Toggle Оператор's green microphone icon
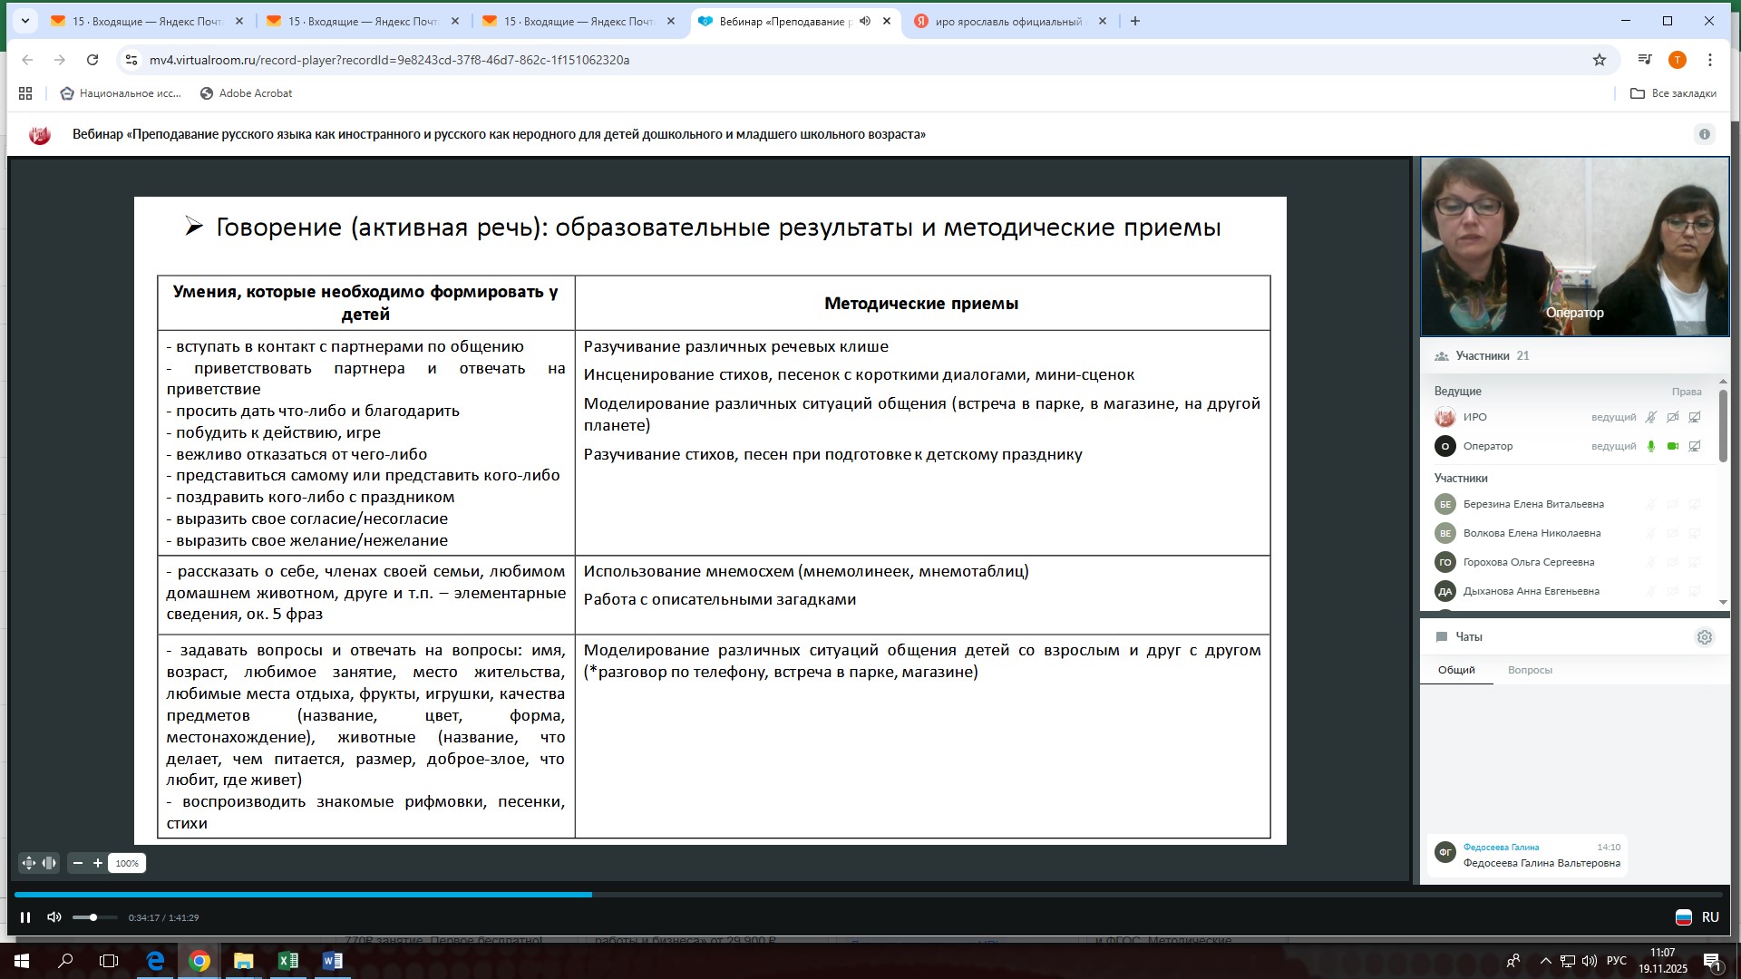The width and height of the screenshot is (1741, 979). 1651,446
